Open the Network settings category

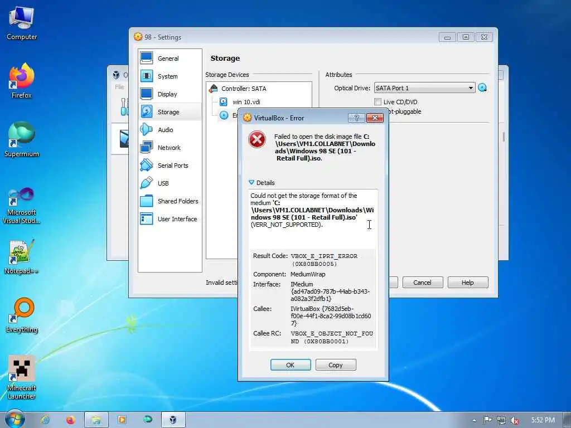click(170, 147)
